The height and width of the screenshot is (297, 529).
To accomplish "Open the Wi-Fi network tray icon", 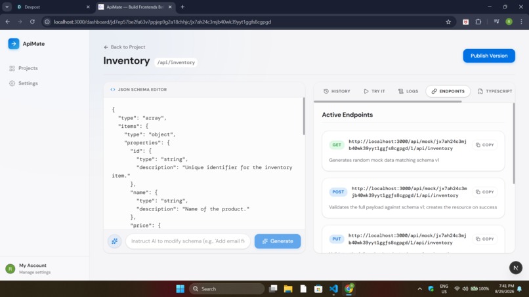I will 457,289.
